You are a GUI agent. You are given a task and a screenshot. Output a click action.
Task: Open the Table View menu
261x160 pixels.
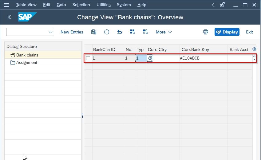(26, 5)
